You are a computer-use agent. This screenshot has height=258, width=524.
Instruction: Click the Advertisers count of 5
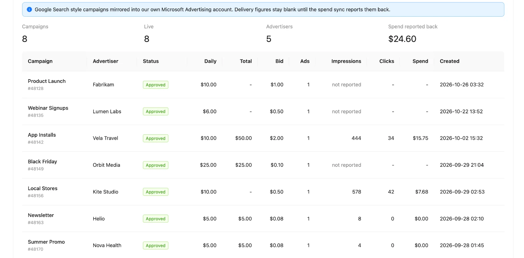[269, 39]
